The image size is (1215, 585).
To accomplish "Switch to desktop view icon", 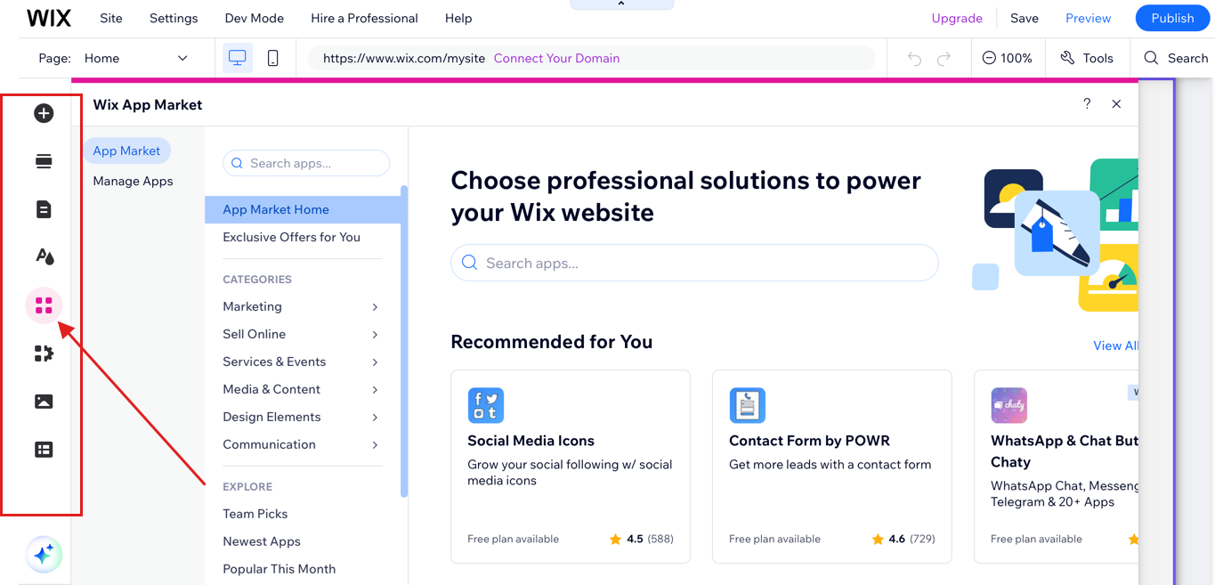I will coord(238,58).
